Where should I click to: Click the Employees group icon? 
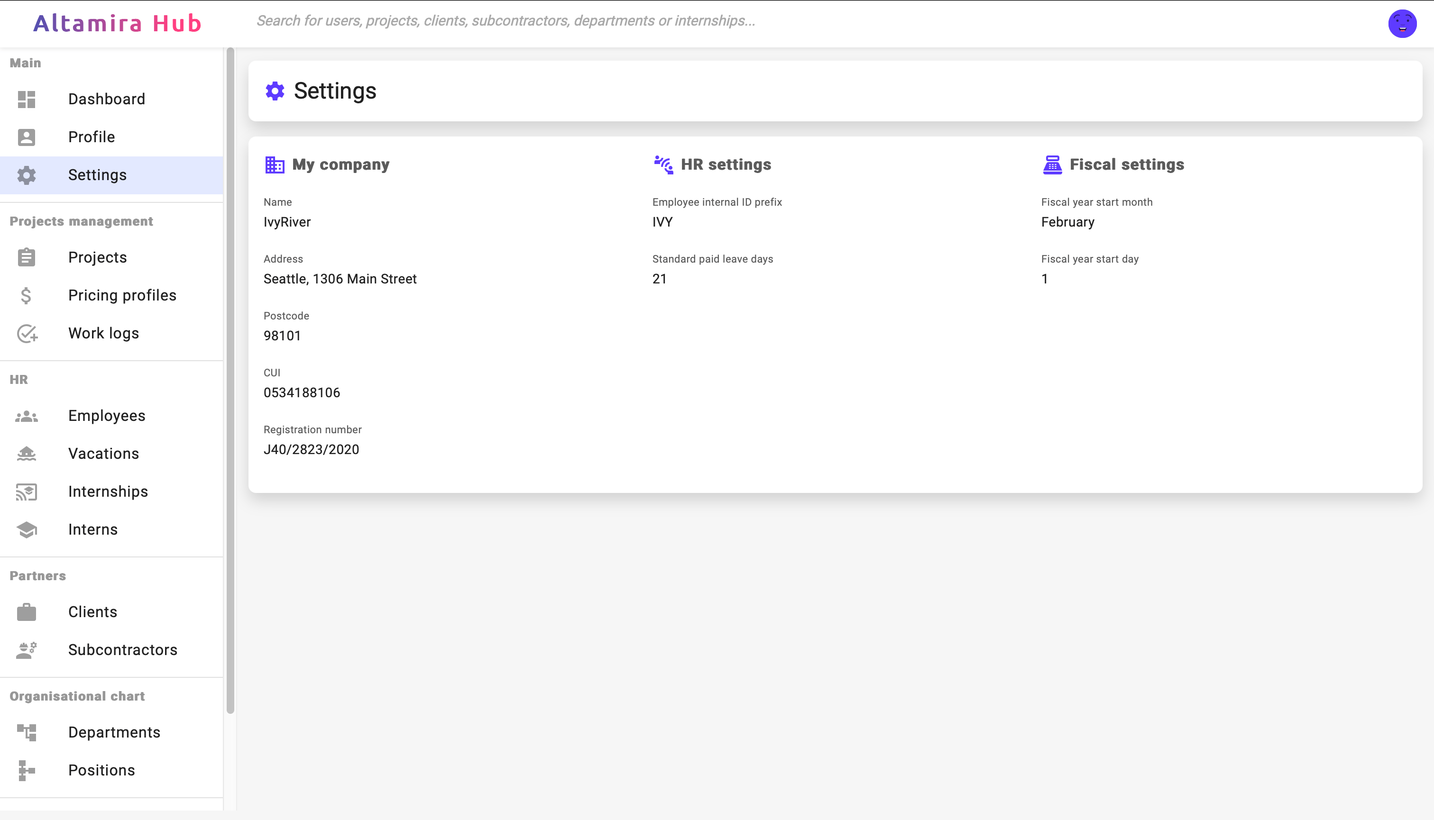coord(26,416)
